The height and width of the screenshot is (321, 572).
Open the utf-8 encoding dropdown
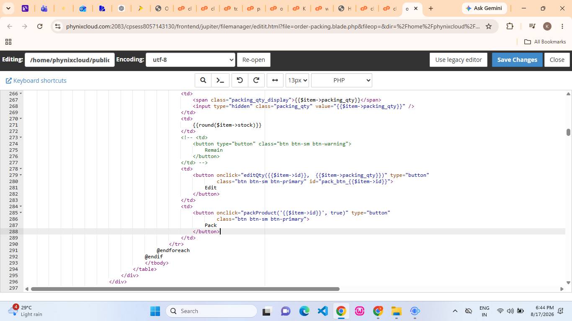click(191, 60)
